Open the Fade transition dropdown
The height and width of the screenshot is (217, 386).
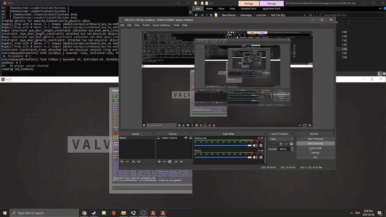tap(282, 139)
